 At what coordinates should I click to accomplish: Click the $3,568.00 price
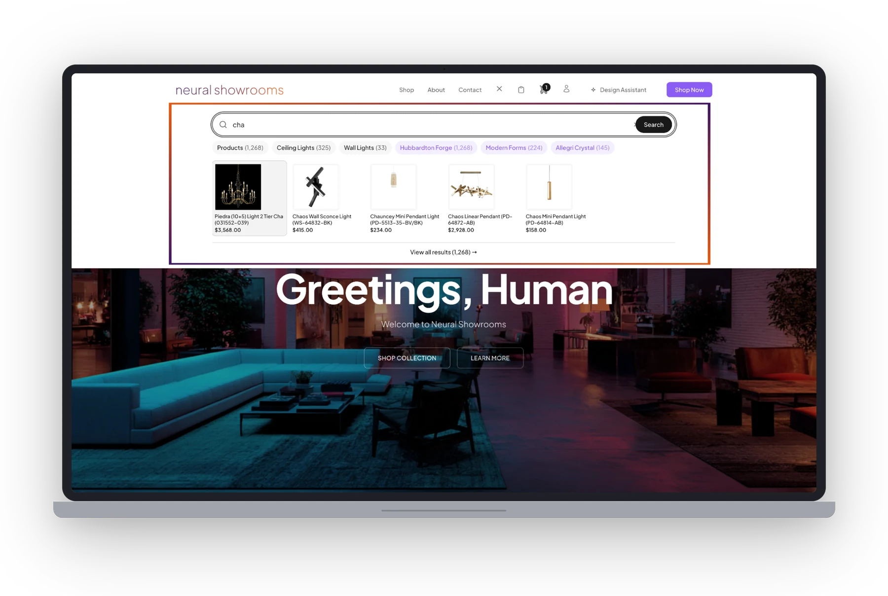228,230
